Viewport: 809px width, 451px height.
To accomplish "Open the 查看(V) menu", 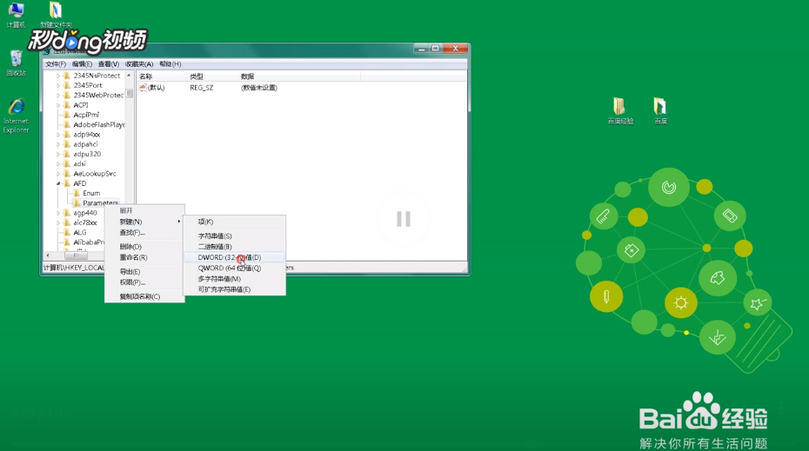I will click(109, 64).
